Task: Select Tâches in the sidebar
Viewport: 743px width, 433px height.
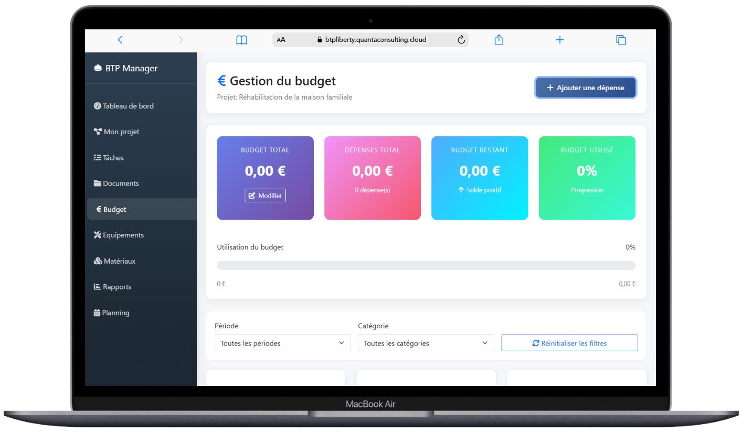Action: 113,158
